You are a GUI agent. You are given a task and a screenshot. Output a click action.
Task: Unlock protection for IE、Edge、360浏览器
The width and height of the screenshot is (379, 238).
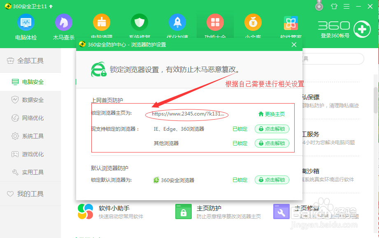click(x=272, y=129)
